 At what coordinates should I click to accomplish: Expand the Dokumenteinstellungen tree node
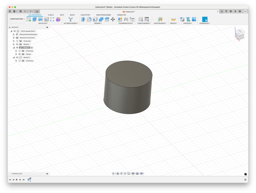(x=14, y=34)
